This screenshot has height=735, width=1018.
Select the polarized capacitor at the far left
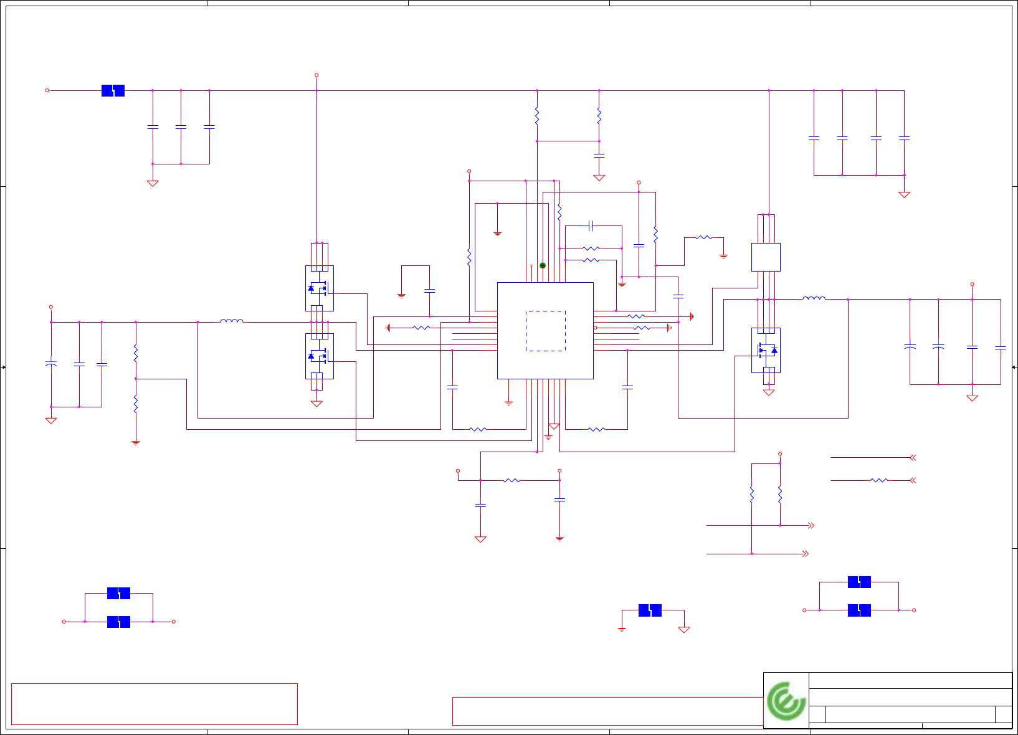point(51,363)
